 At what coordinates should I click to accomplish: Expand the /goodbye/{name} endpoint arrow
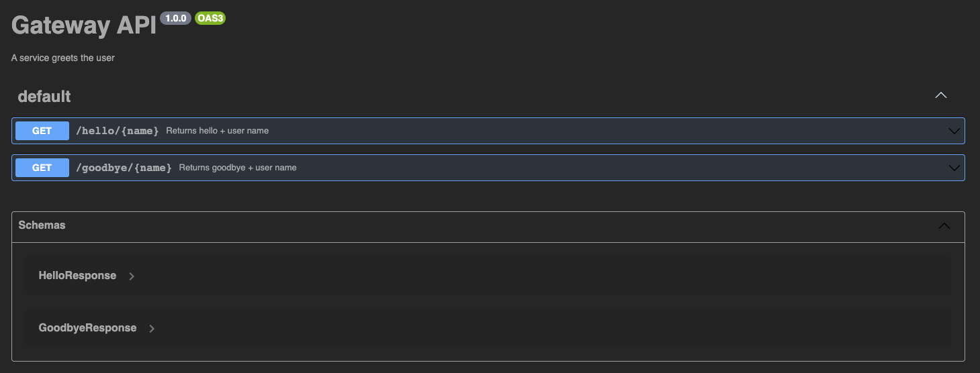click(954, 168)
